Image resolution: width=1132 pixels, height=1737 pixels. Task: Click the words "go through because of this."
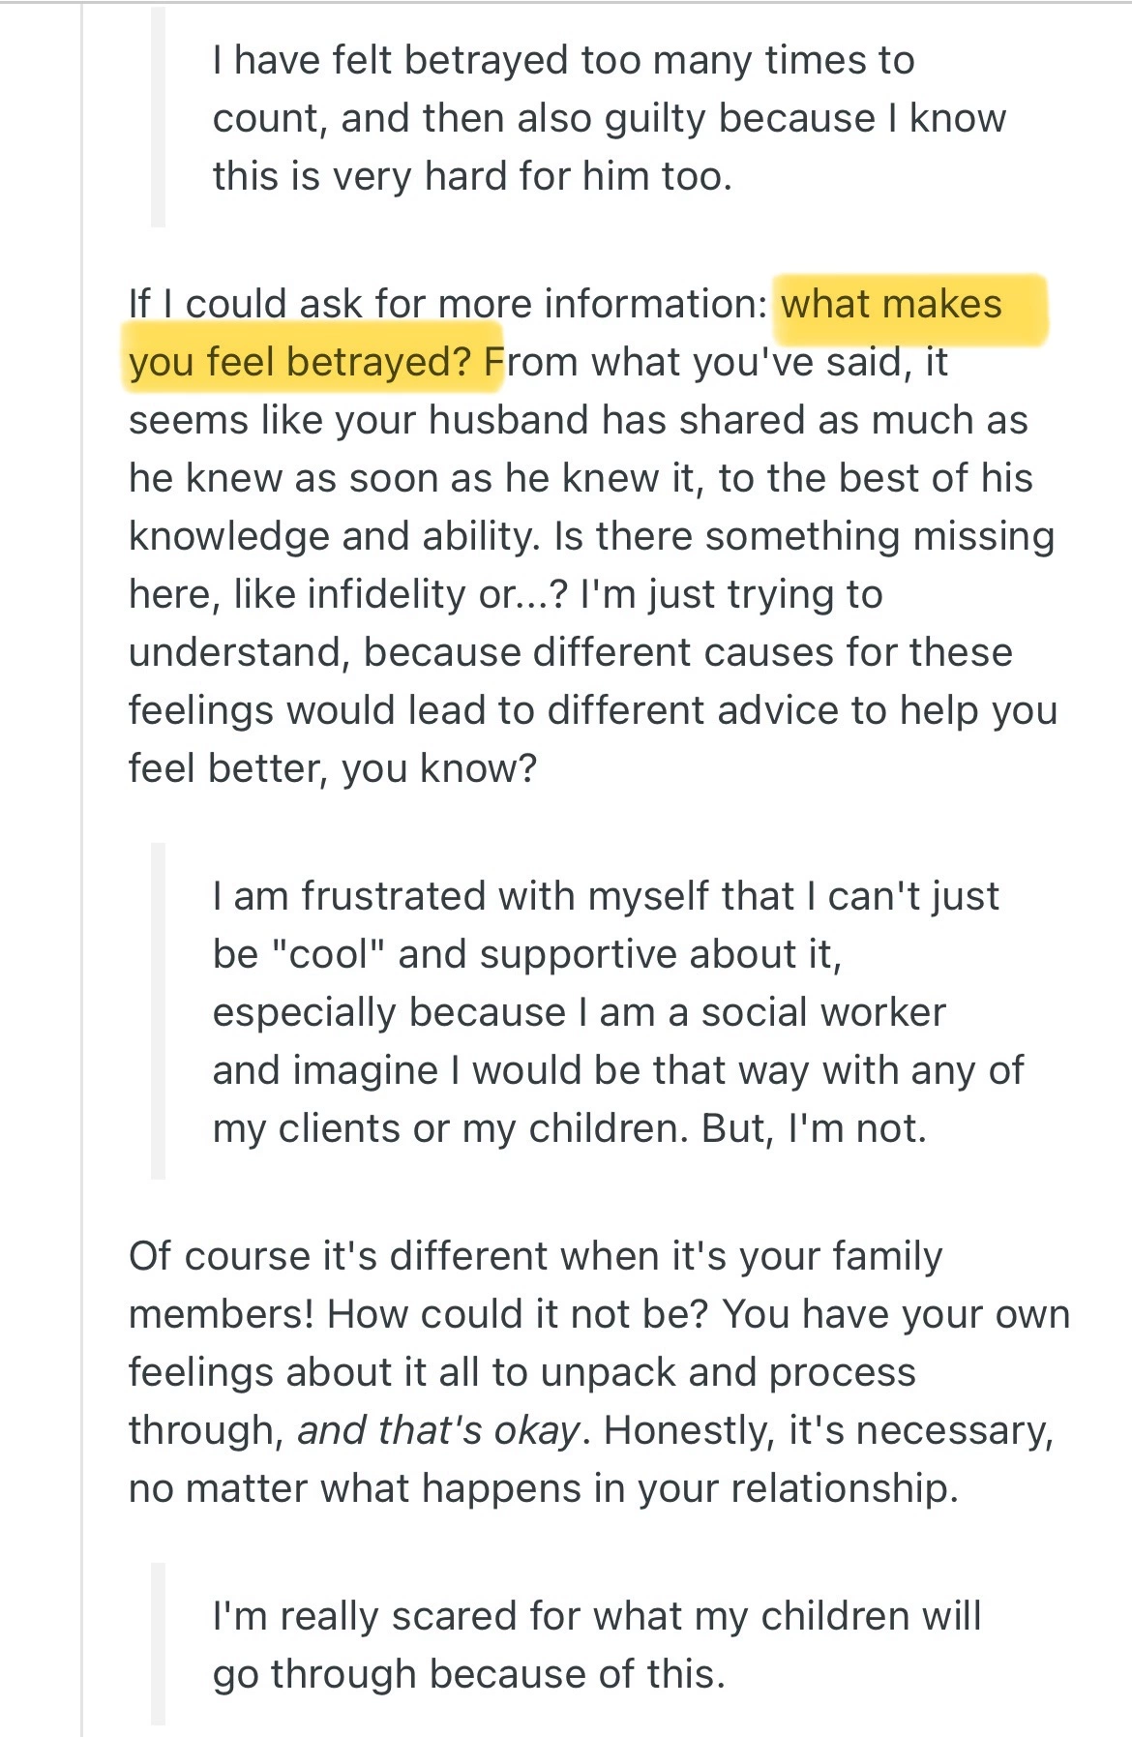click(x=468, y=1674)
